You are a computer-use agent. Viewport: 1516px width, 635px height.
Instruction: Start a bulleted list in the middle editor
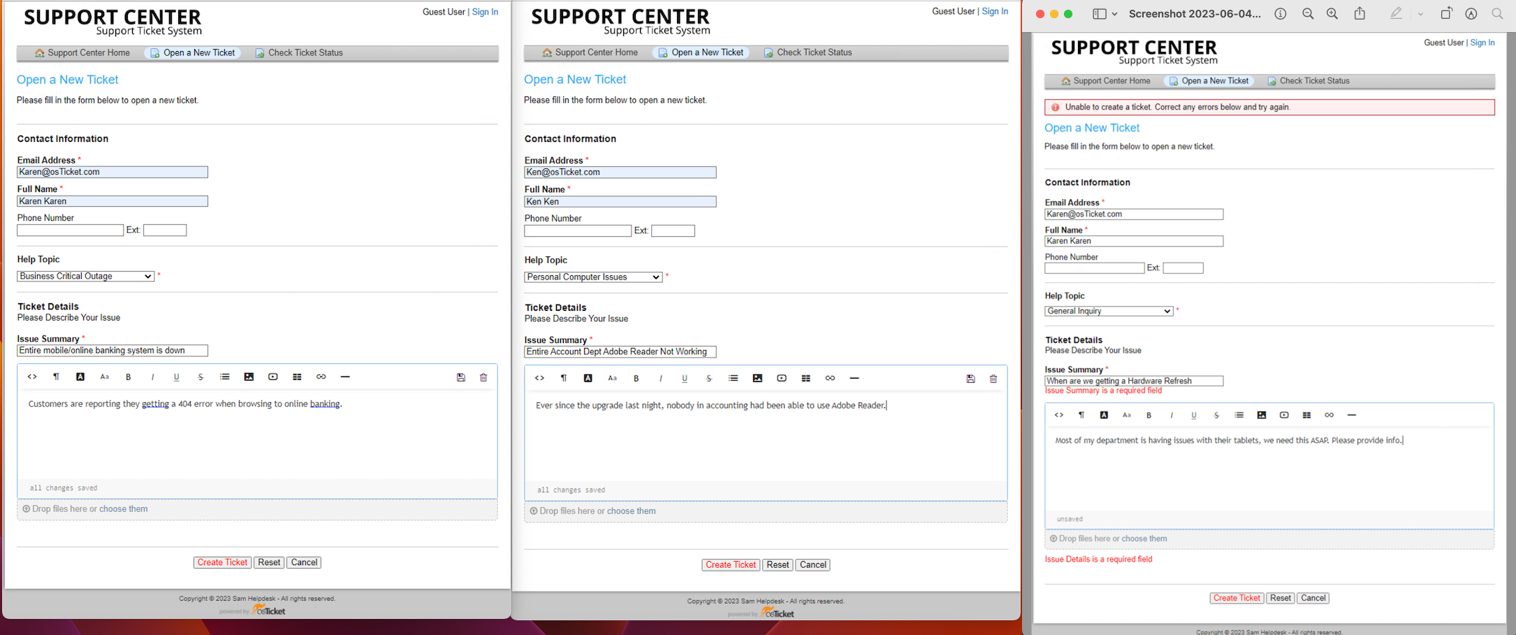click(x=733, y=378)
